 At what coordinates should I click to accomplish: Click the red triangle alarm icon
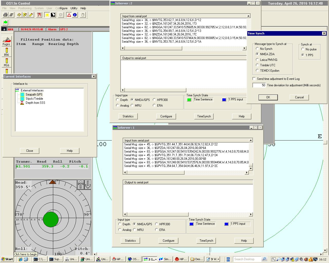(x=69, y=15)
